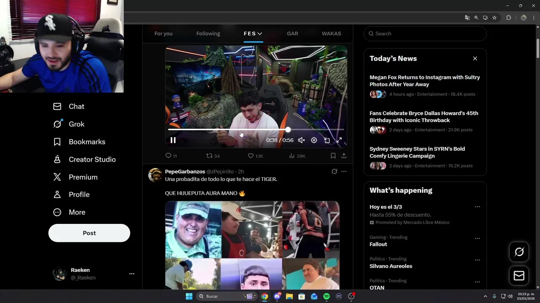Repost the video post with 34 reposts
Screen dimensions: 540x303
(213, 156)
